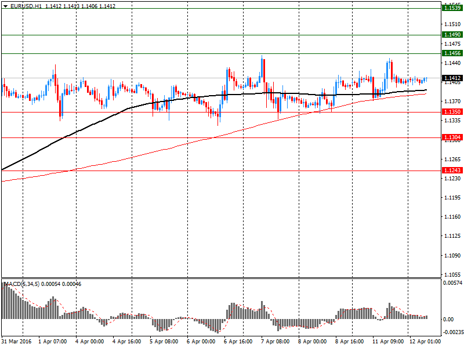Click the 1.1125 price scale value
464x348 pixels.
tap(452, 236)
